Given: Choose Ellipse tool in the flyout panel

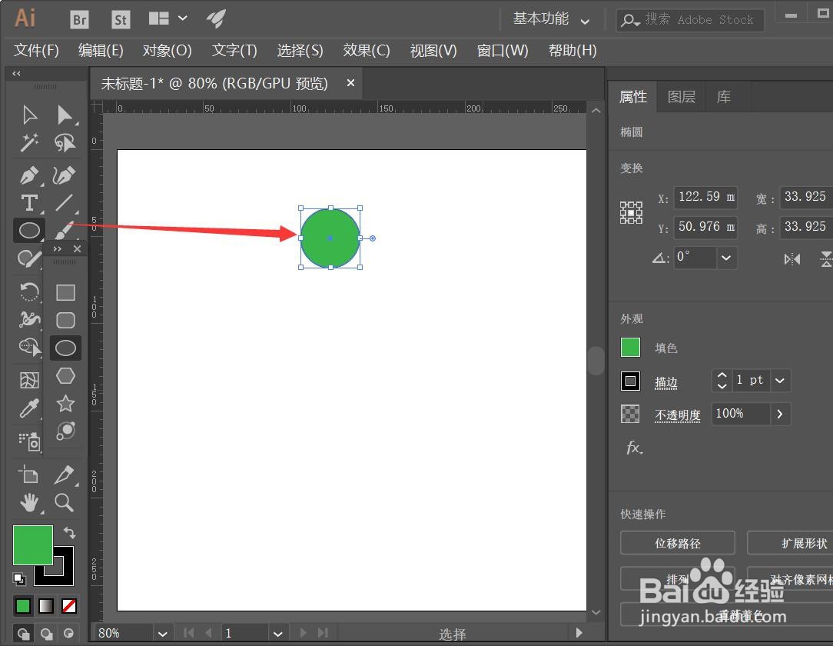Looking at the screenshot, I should (65, 348).
